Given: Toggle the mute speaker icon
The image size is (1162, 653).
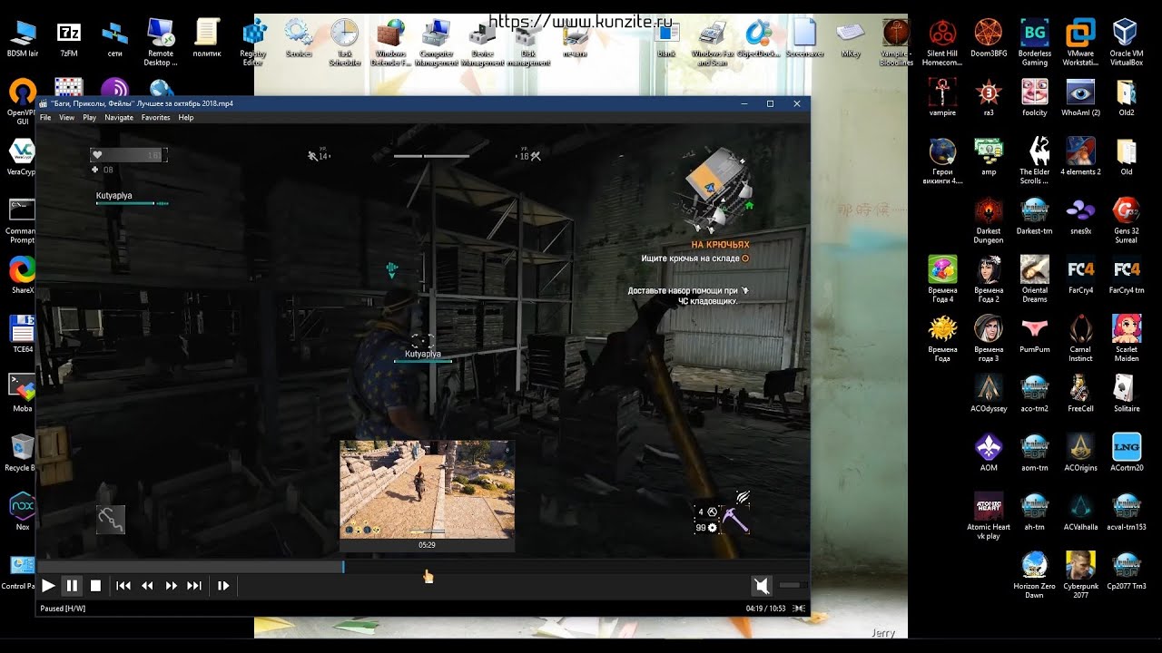Looking at the screenshot, I should pyautogui.click(x=762, y=586).
